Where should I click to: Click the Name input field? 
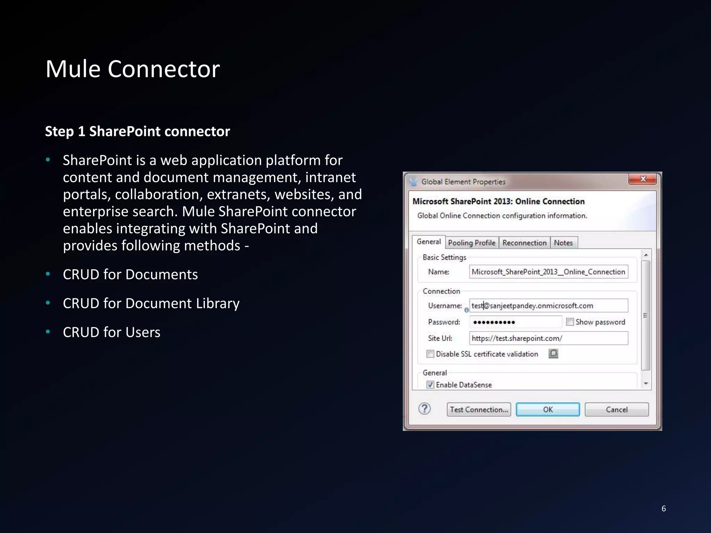coord(549,272)
